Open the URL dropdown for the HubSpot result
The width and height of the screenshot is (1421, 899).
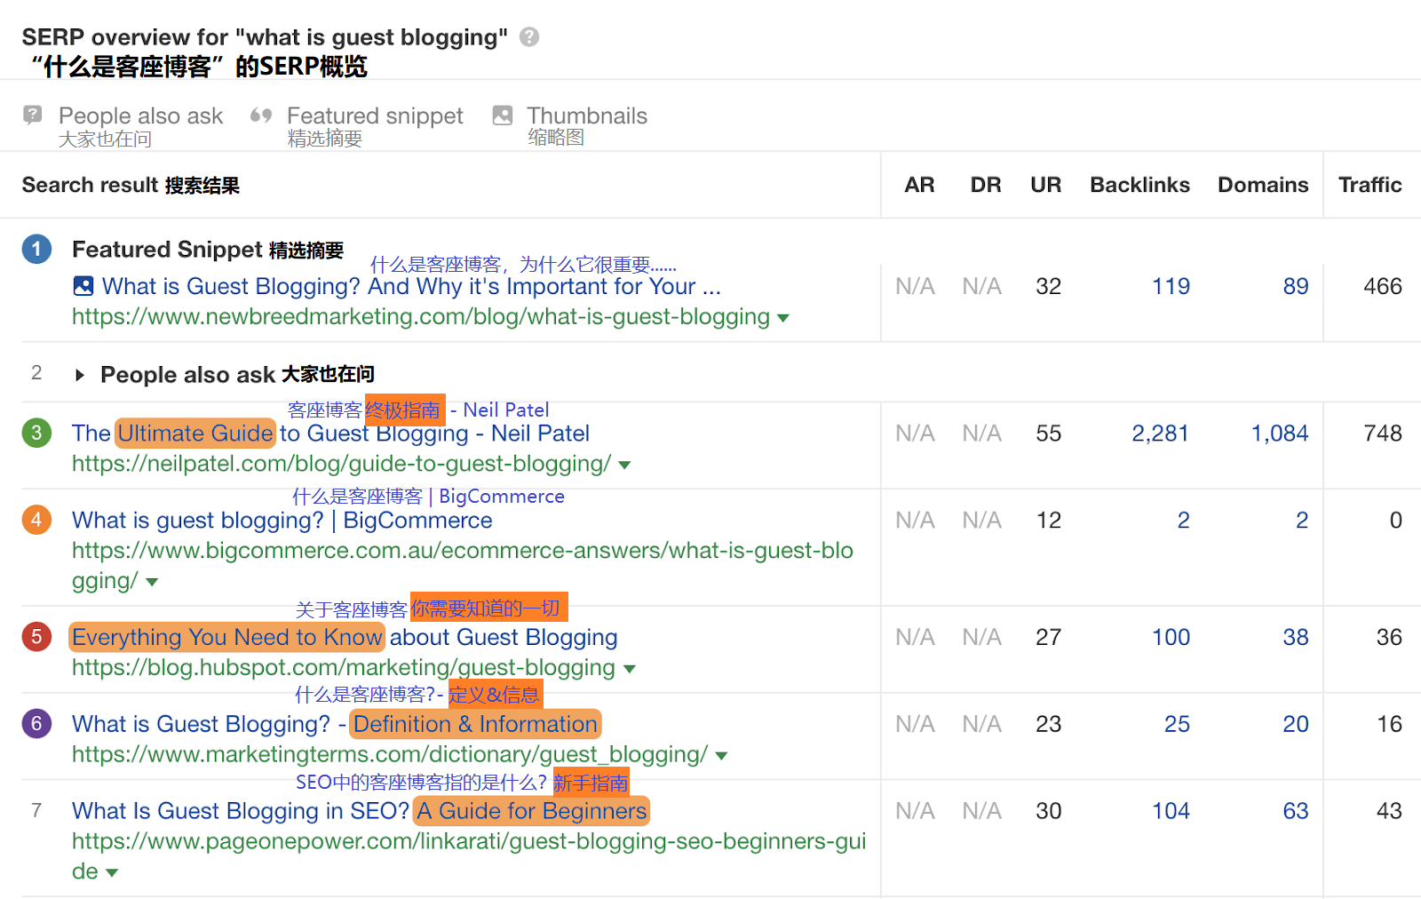click(x=631, y=668)
